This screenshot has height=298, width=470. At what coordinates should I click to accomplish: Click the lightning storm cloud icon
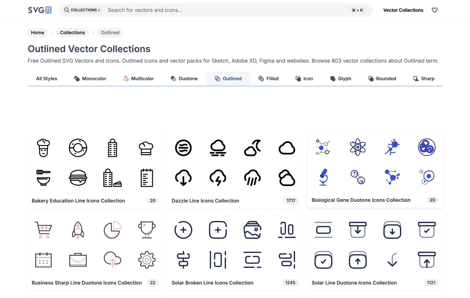coord(218,178)
